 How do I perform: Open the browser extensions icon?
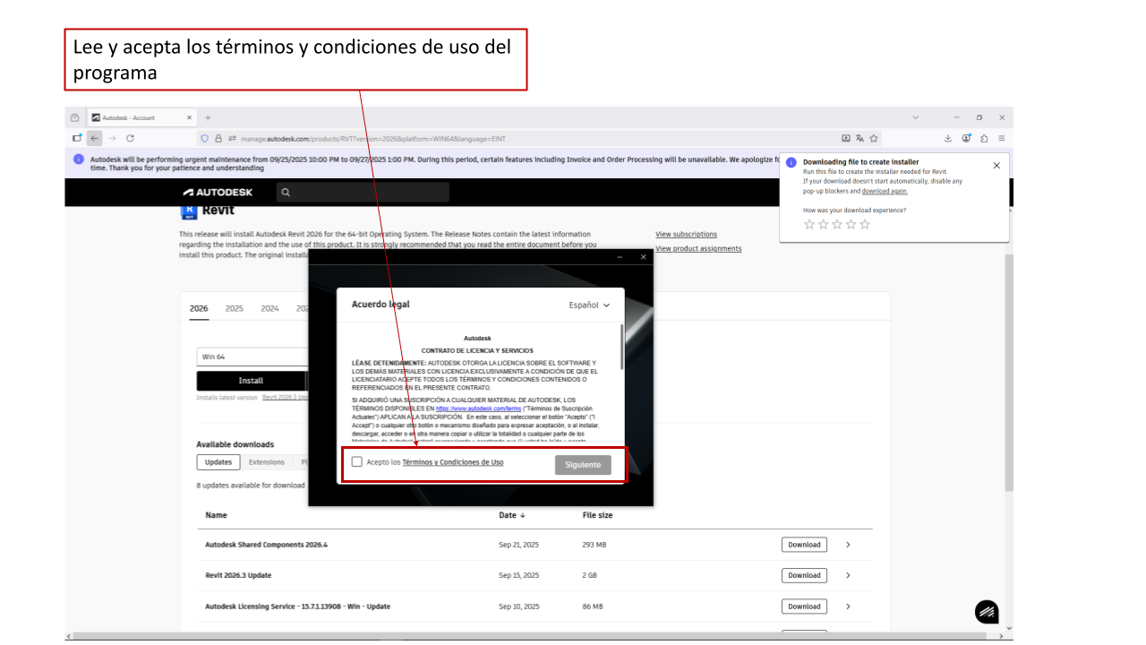point(984,138)
